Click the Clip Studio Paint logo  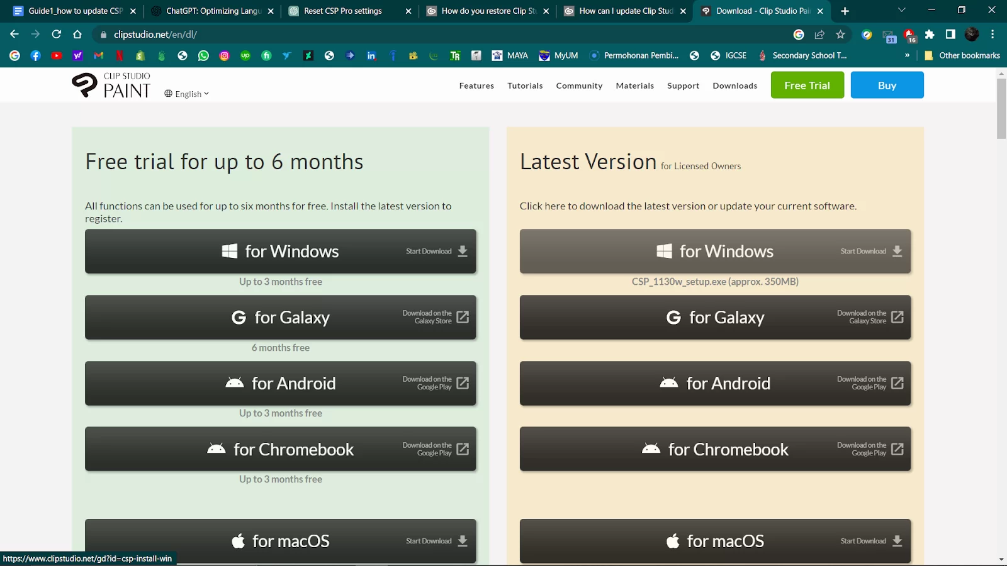pyautogui.click(x=111, y=86)
